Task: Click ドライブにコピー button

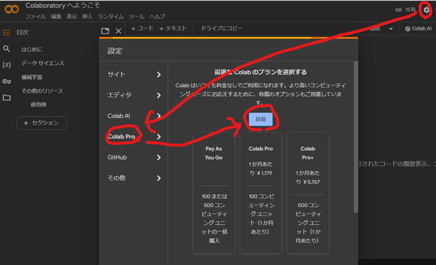Action: [222, 28]
